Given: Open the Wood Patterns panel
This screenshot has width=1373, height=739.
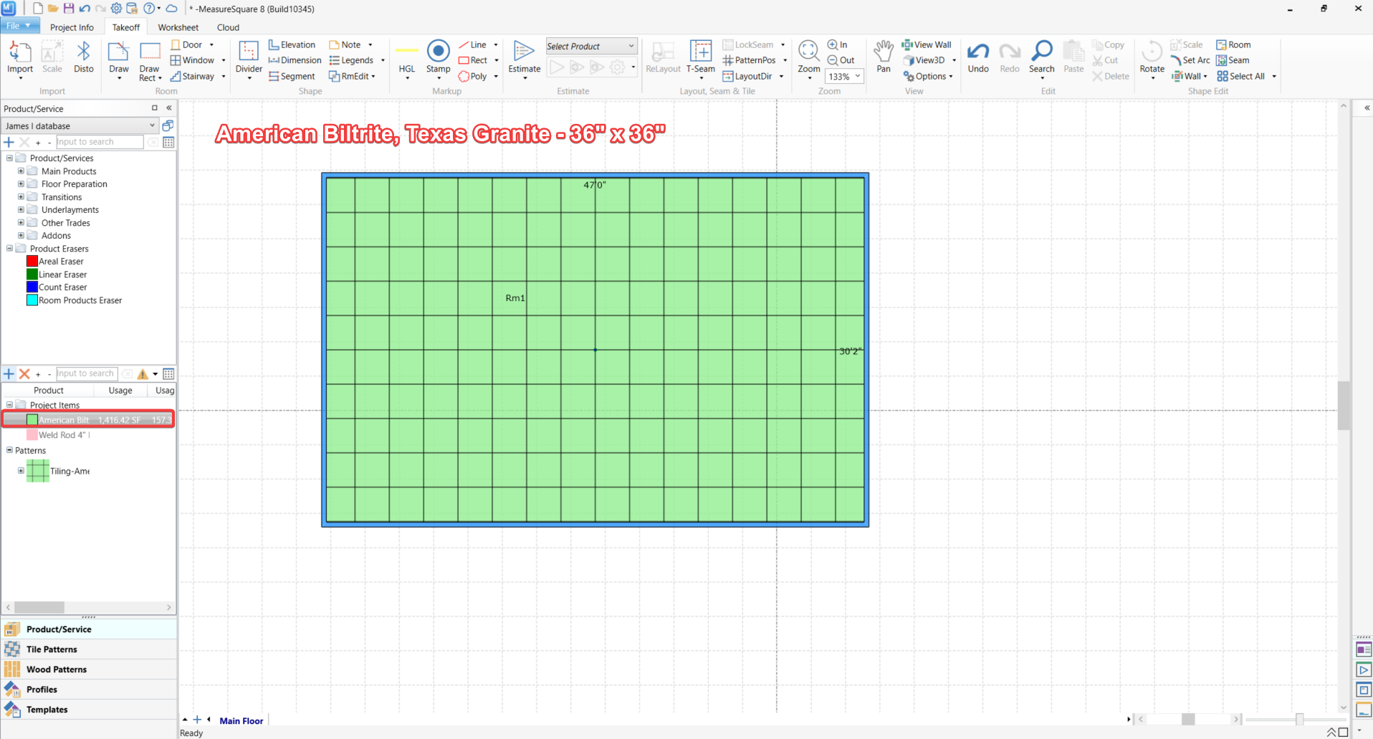Looking at the screenshot, I should [89, 669].
